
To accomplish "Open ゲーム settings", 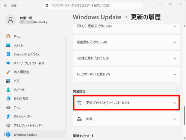I will [x=35, y=108].
